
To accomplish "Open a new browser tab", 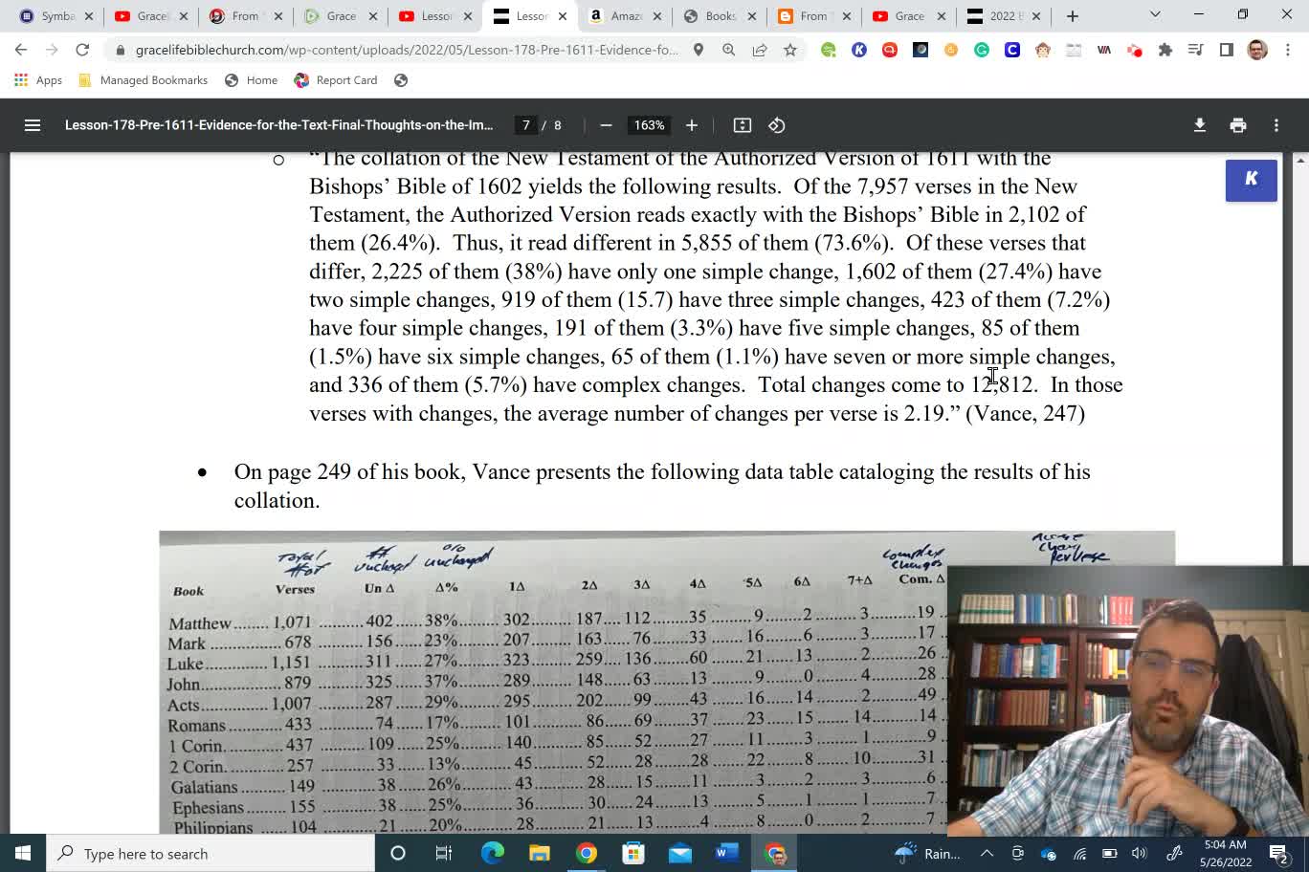I will pyautogui.click(x=1073, y=16).
